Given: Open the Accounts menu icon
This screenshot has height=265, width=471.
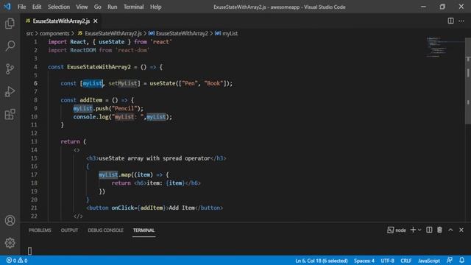Looking at the screenshot, I should click(10, 221).
